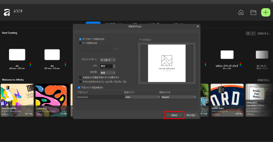Click the page range input field
Image resolution: width=273 pixels, height=142 pixels.
97,49
